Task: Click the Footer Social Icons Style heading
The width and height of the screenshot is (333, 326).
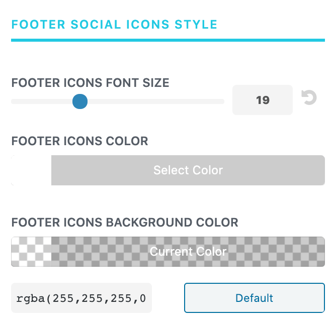Action: point(114,25)
